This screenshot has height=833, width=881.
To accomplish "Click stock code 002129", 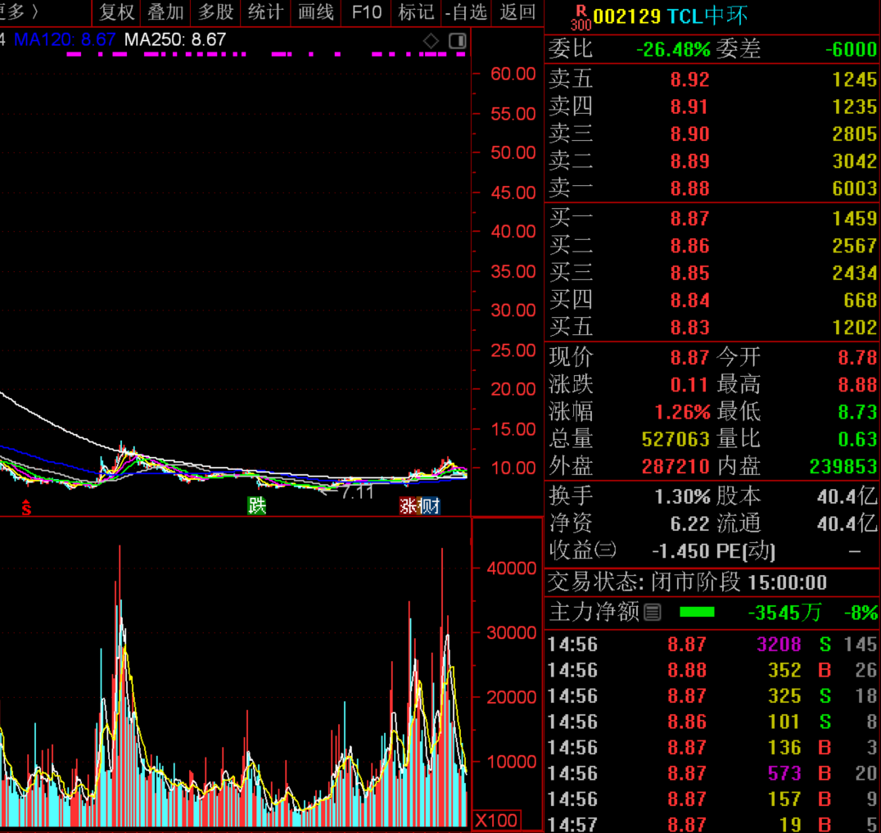I will (x=626, y=16).
